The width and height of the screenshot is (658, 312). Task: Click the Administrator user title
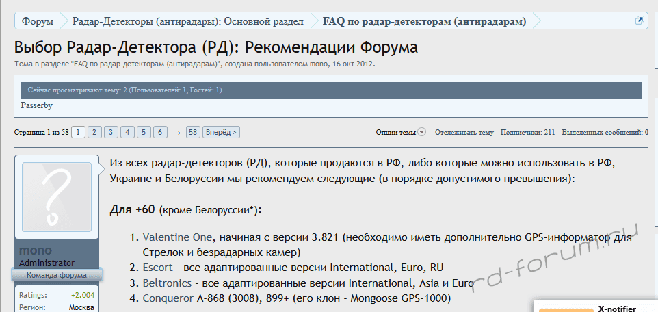47,263
